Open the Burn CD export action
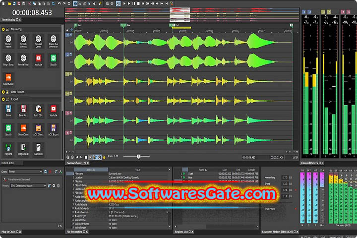Screen dimensions: 357x238 (38, 111)
